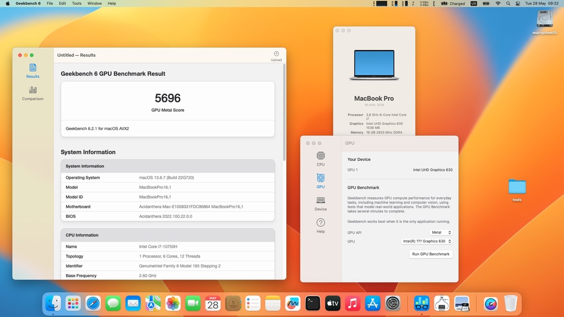
Task: Open the Help section in benchmark sidebar
Action: [321, 226]
